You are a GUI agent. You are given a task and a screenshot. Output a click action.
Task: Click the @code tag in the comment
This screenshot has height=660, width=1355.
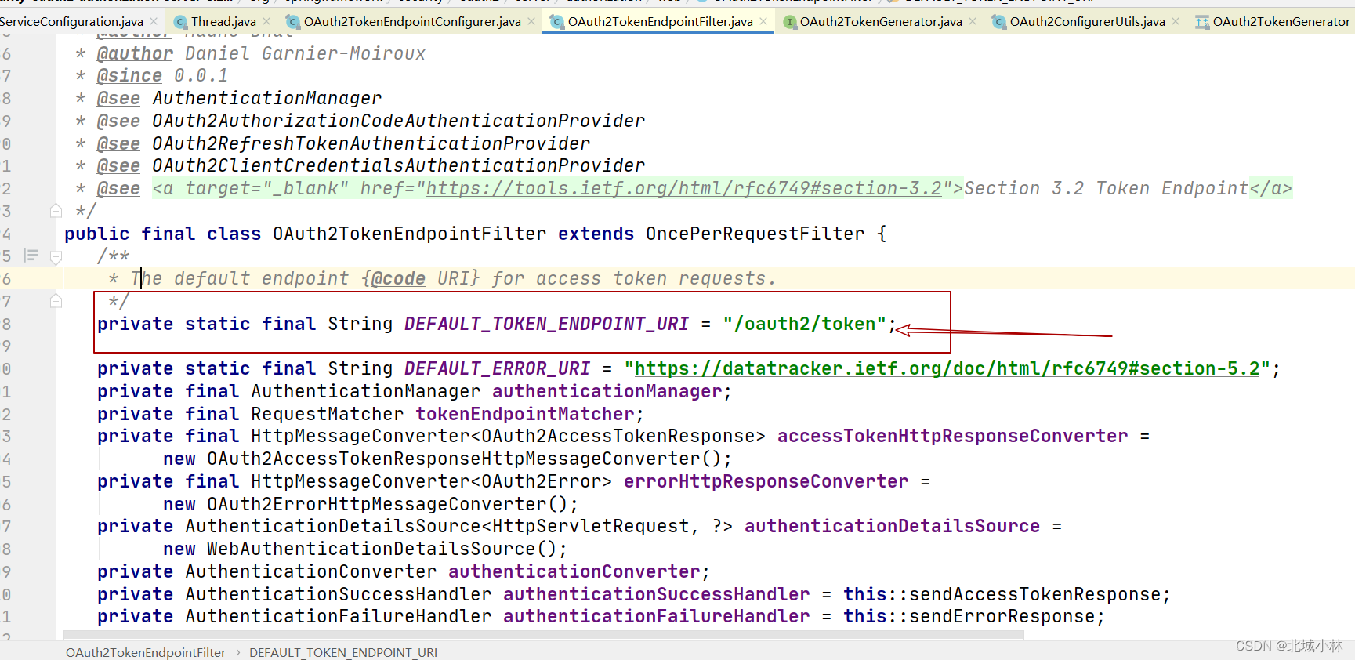point(398,279)
